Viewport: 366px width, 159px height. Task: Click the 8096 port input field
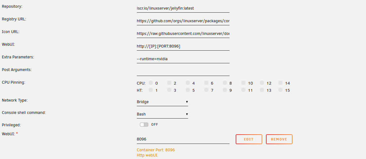(183, 139)
